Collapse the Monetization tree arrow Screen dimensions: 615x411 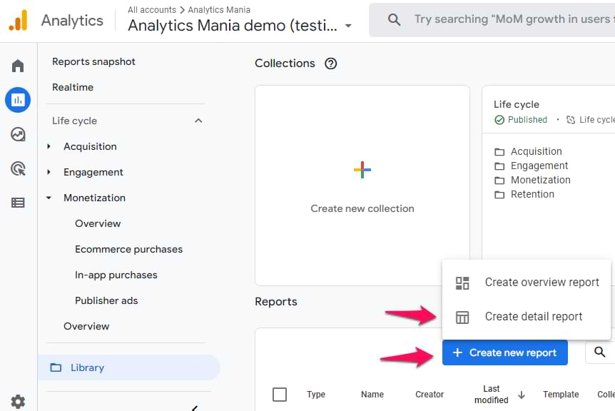coord(49,198)
